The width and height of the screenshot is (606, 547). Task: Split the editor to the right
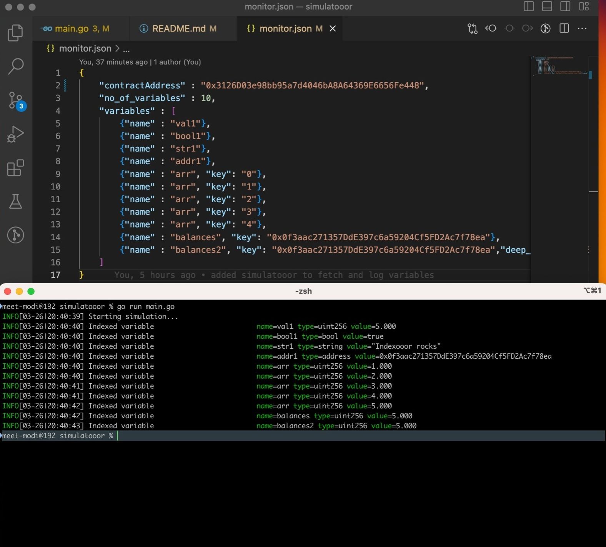point(564,28)
